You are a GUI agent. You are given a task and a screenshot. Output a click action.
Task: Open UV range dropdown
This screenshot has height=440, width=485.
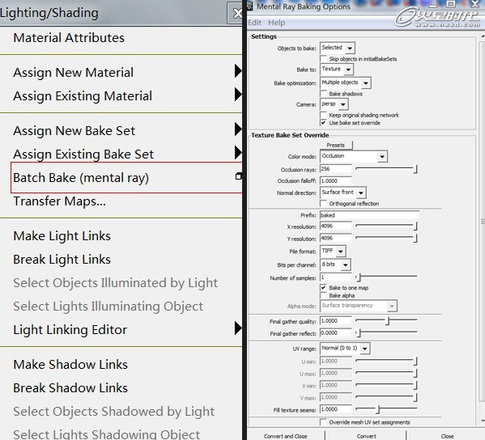click(345, 349)
